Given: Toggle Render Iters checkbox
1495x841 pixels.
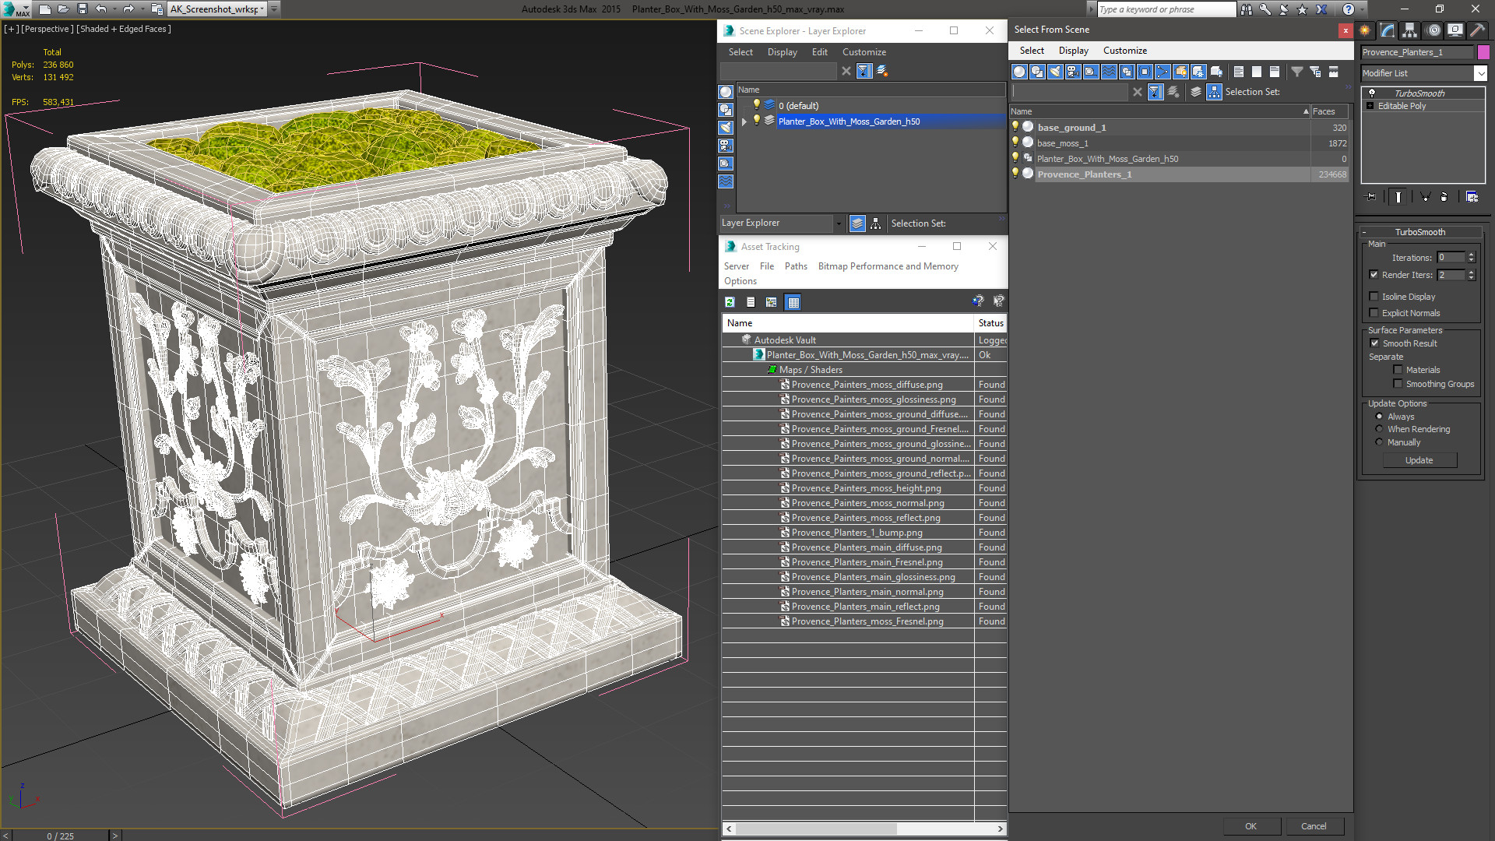Looking at the screenshot, I should click(x=1374, y=275).
